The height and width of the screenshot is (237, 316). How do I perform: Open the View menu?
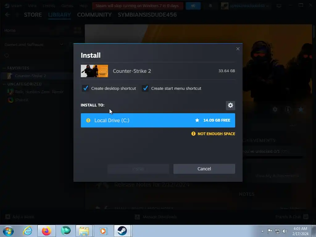(x=32, y=6)
